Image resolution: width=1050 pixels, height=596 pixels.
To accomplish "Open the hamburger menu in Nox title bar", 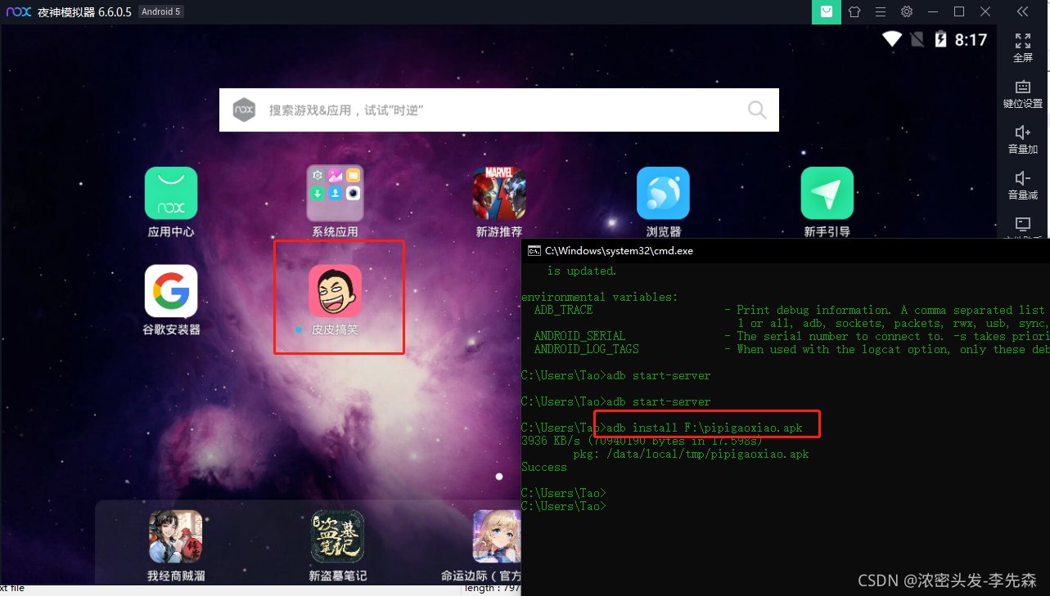I will [x=881, y=11].
